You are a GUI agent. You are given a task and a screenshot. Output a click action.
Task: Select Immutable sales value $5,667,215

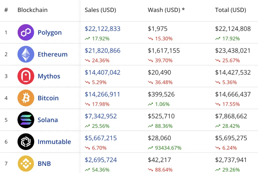[x=101, y=138]
